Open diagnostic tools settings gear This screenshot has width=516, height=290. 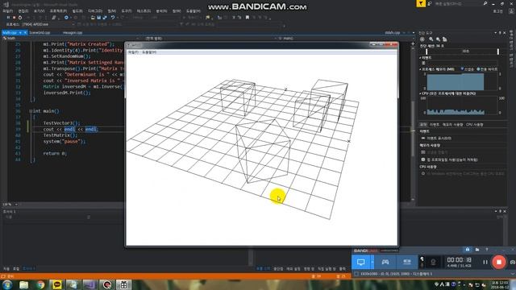(422, 39)
